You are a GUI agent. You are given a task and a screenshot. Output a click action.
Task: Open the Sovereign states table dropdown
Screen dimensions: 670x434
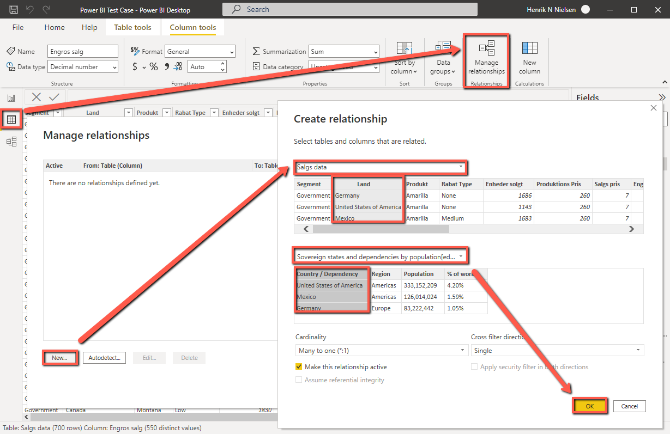pyautogui.click(x=380, y=256)
